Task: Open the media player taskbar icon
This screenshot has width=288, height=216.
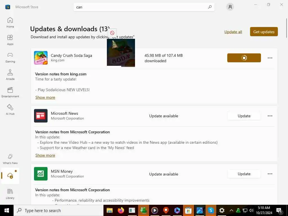Action: [155, 210]
